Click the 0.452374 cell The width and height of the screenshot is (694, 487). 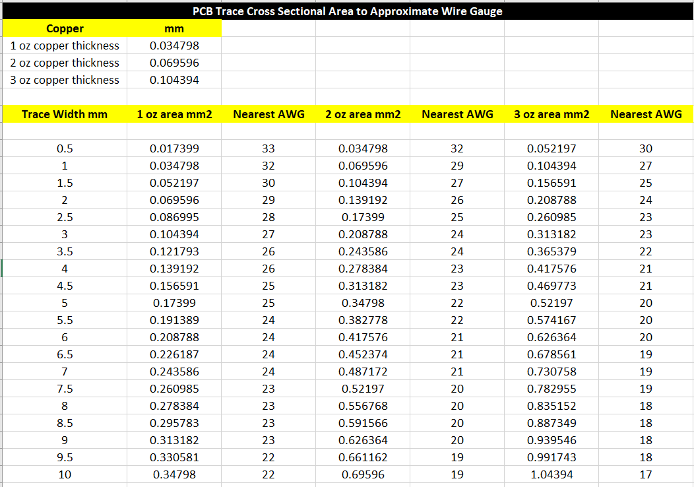(x=363, y=354)
